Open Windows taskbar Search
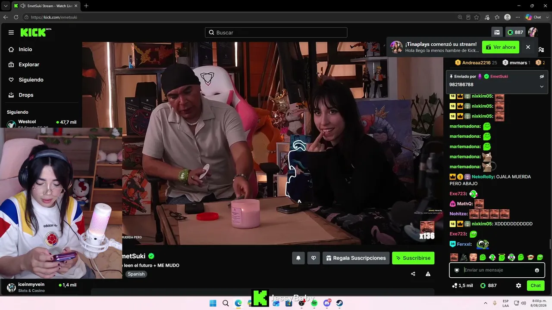The image size is (552, 310). coord(226,303)
